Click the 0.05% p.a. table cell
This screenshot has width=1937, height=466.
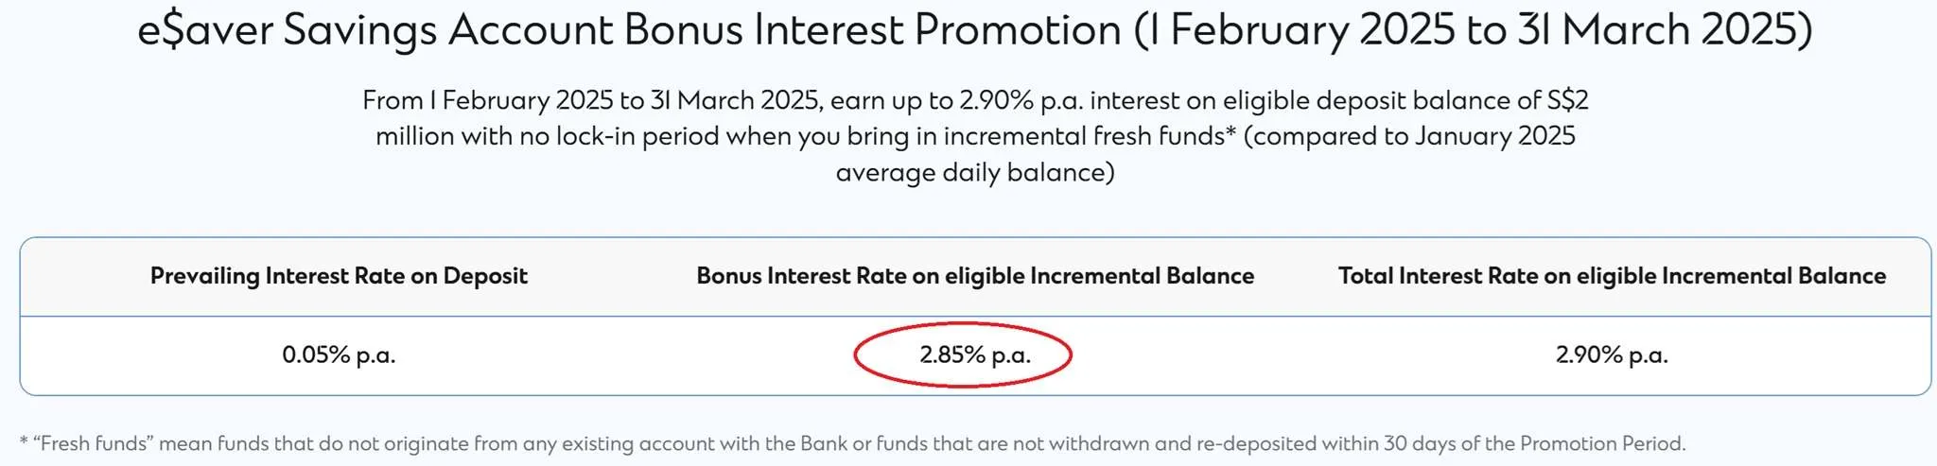(x=339, y=355)
